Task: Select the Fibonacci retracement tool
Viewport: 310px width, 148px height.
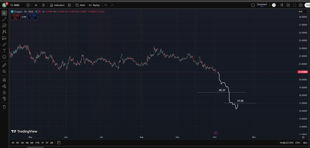Action: coord(4,25)
